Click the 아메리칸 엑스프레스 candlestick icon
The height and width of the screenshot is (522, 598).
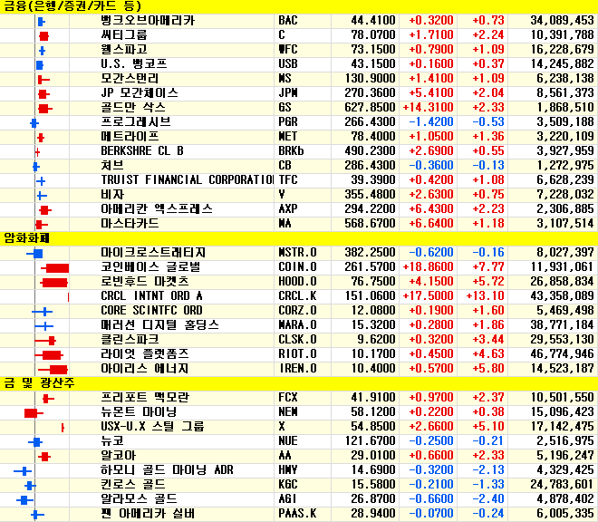[x=45, y=210]
